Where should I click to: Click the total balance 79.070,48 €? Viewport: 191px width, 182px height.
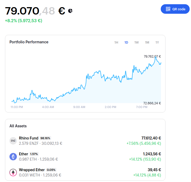point(35,11)
